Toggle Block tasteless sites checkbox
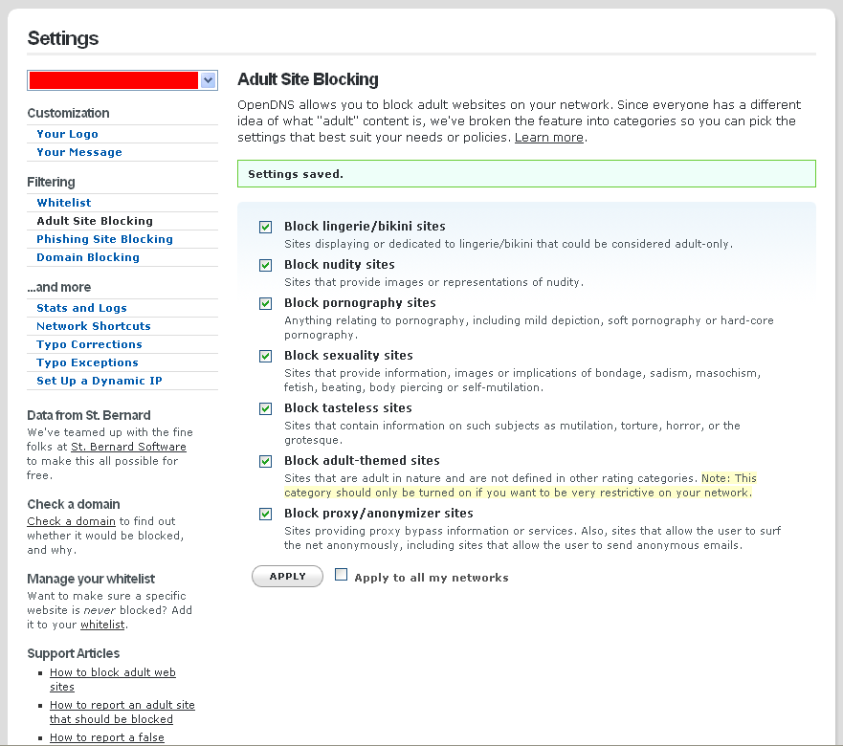 pos(266,408)
